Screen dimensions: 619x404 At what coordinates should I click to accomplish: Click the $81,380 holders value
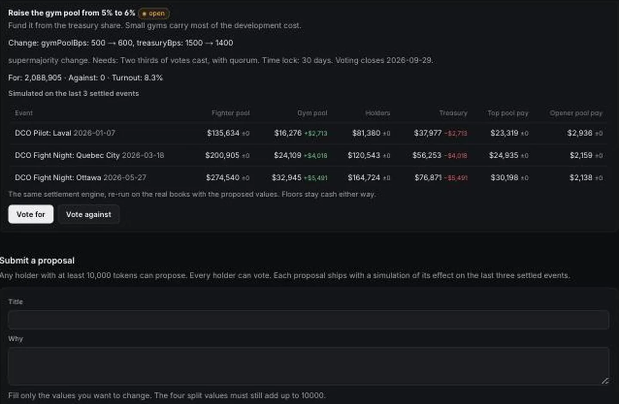366,133
